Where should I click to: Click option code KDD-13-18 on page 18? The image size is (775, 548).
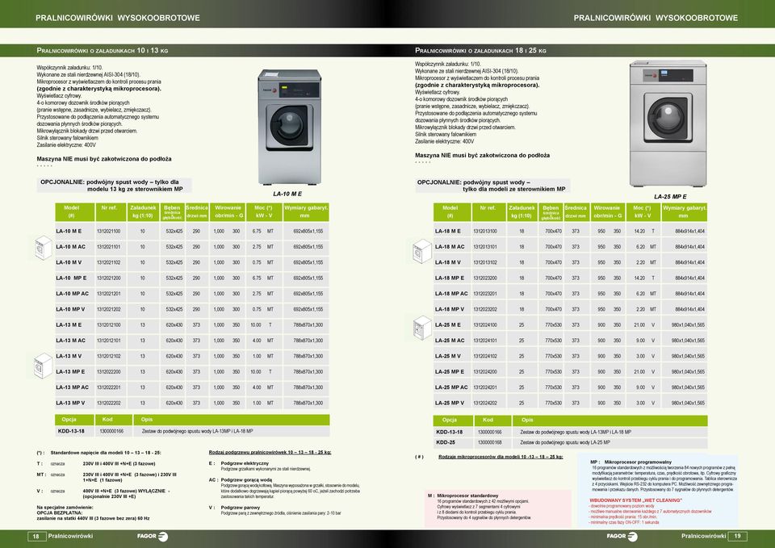(x=71, y=431)
